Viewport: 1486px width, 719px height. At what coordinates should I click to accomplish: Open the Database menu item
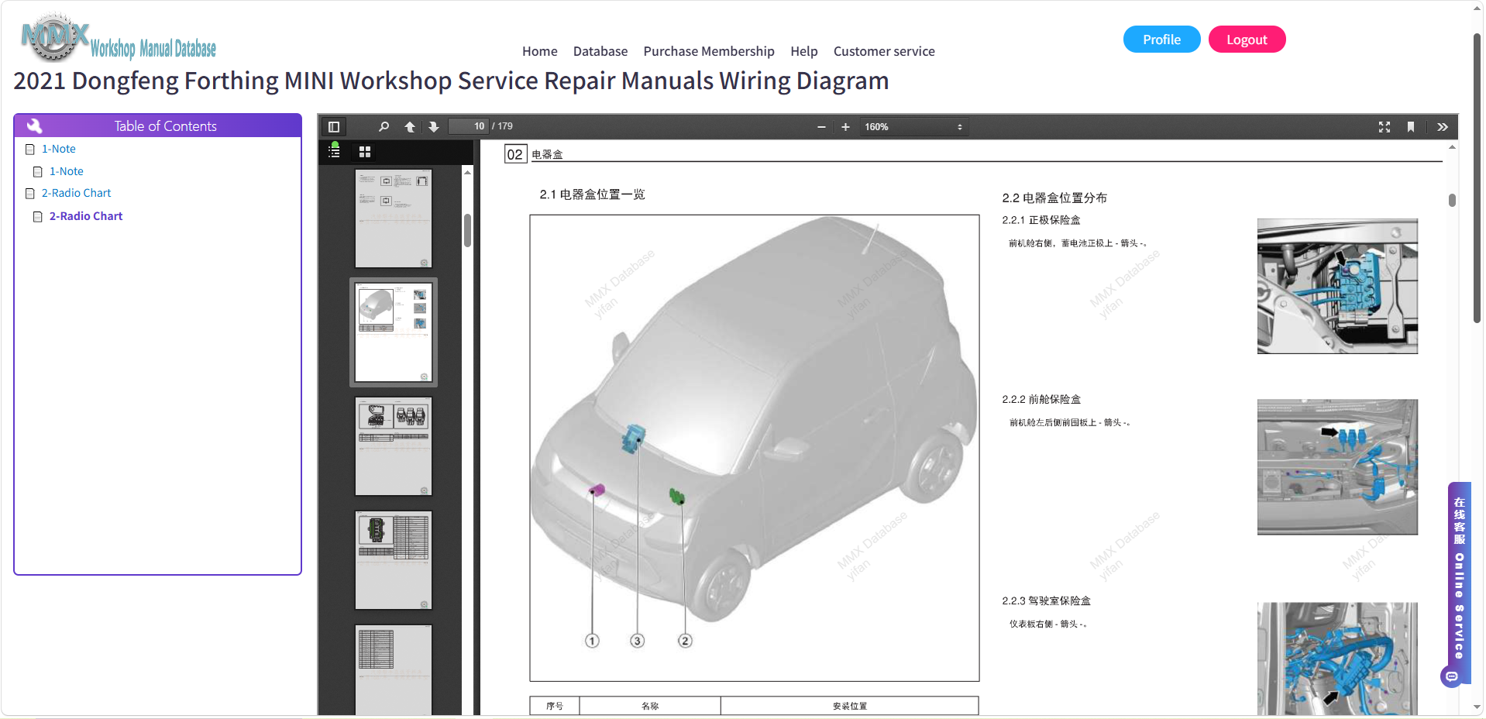600,51
